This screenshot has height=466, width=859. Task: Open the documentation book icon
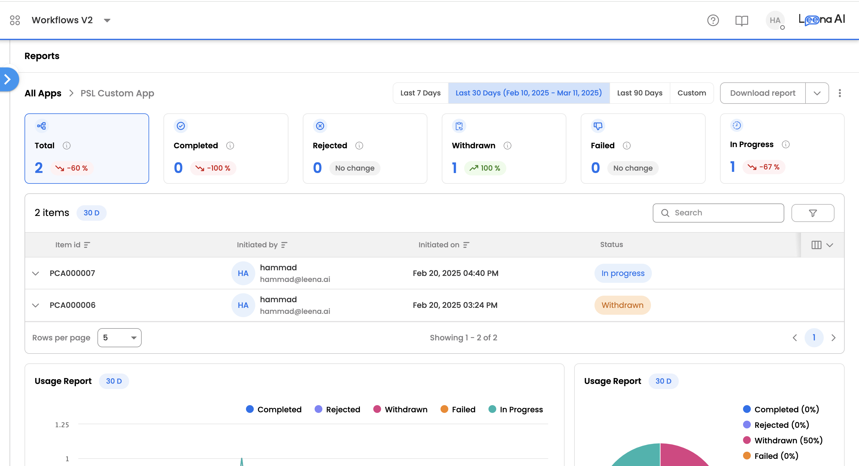pos(741,20)
